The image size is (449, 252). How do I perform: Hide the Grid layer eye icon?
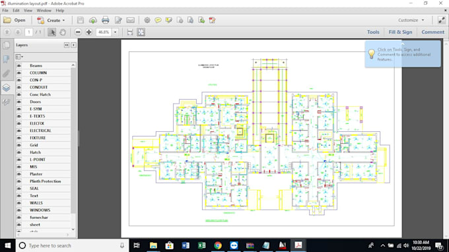pyautogui.click(x=19, y=145)
